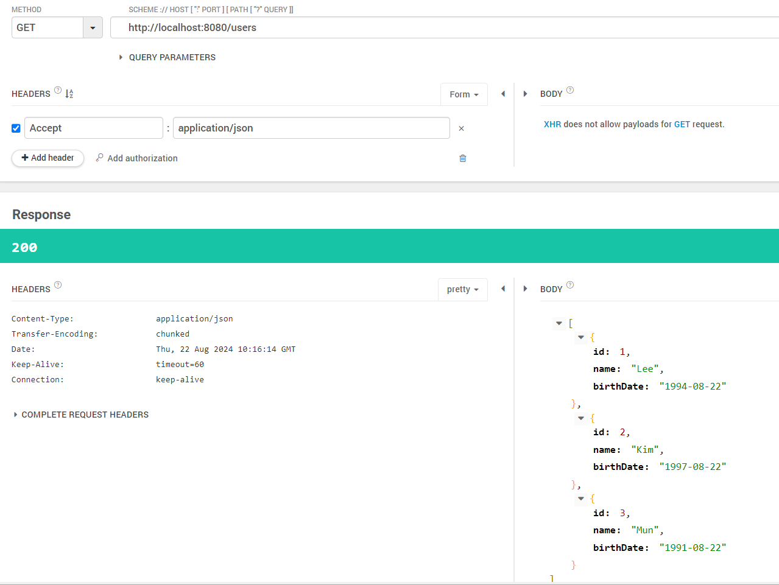Click the sort headers A-Z icon
The height and width of the screenshot is (585, 779).
69,93
